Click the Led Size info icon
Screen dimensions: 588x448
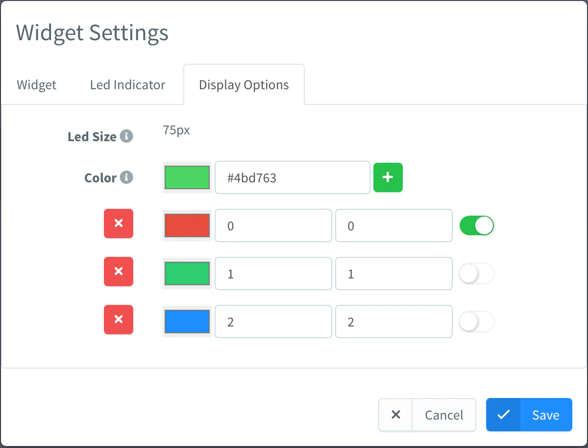coord(126,136)
